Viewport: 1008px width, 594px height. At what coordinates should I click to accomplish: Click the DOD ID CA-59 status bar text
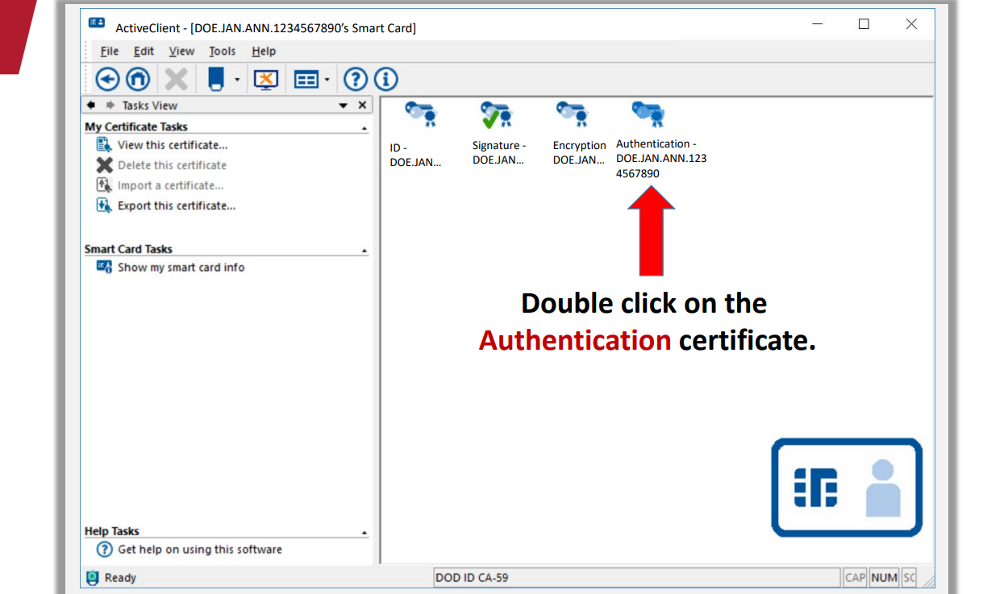[472, 578]
